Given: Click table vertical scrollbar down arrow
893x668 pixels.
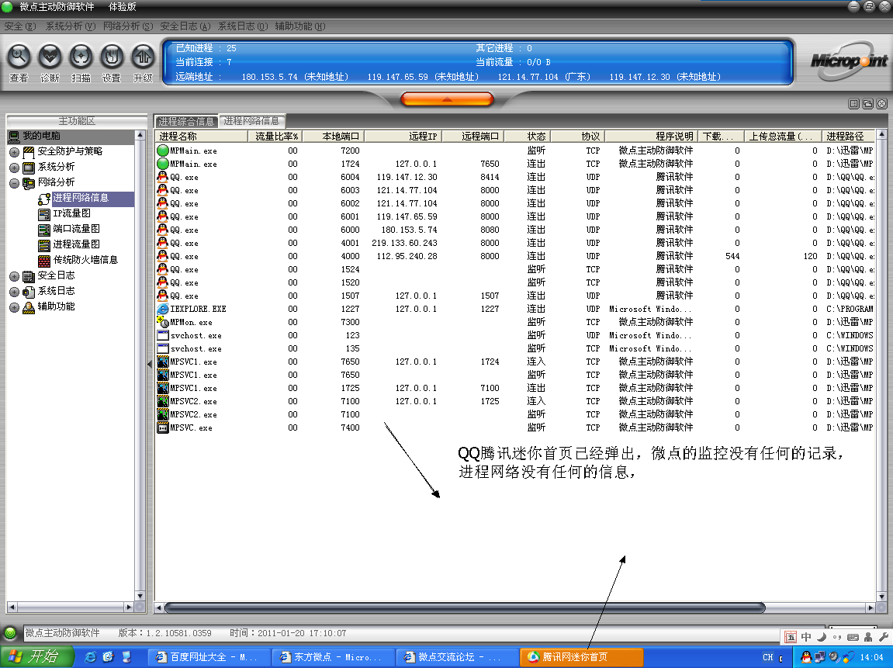Looking at the screenshot, I should coord(881,597).
